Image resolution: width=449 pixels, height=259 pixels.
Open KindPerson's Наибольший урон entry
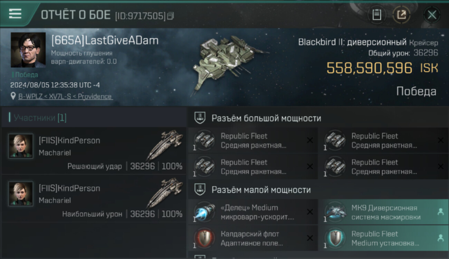coord(94,199)
